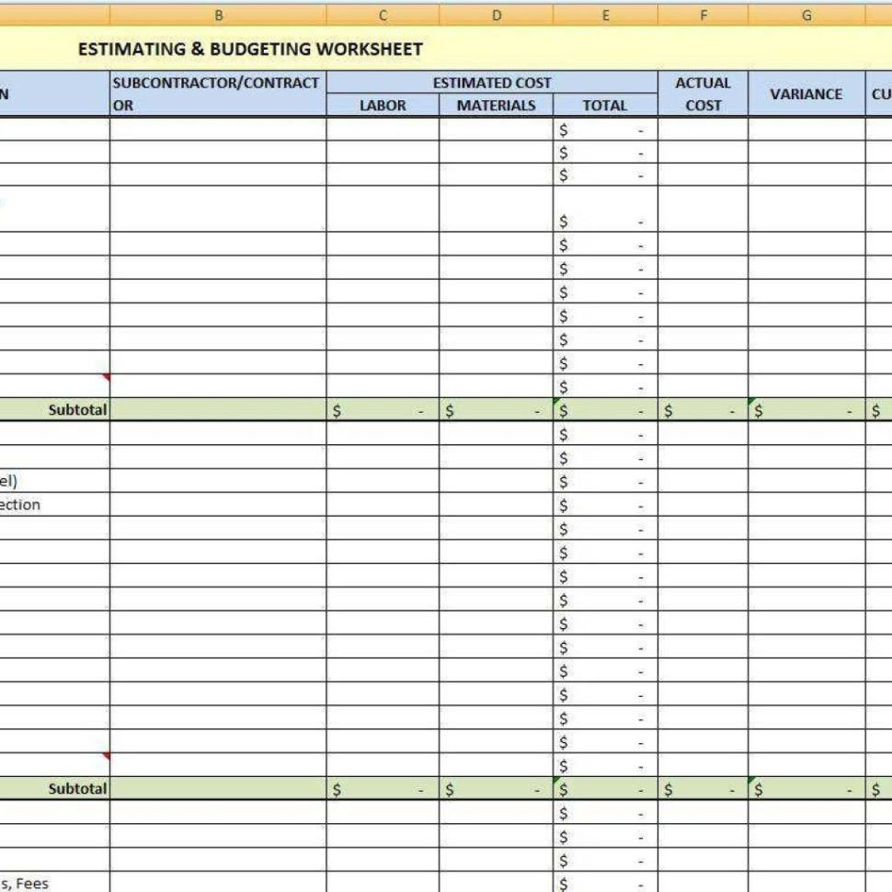892x892 pixels.
Task: Select the ACTUAL COST header cell
Action: pyautogui.click(x=703, y=93)
